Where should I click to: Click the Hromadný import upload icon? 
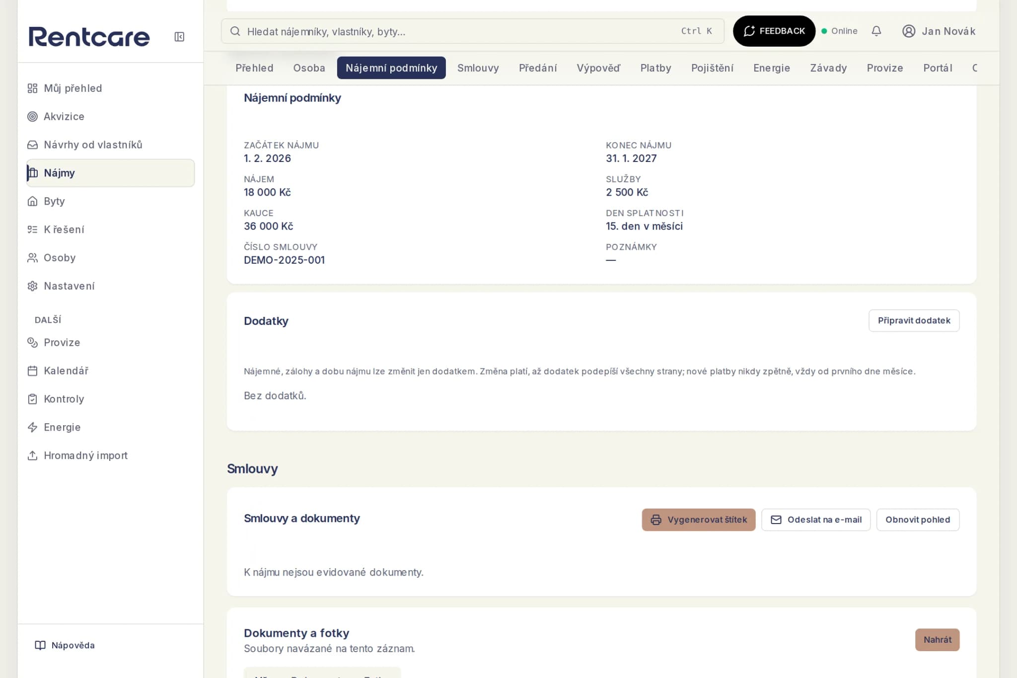(32, 455)
